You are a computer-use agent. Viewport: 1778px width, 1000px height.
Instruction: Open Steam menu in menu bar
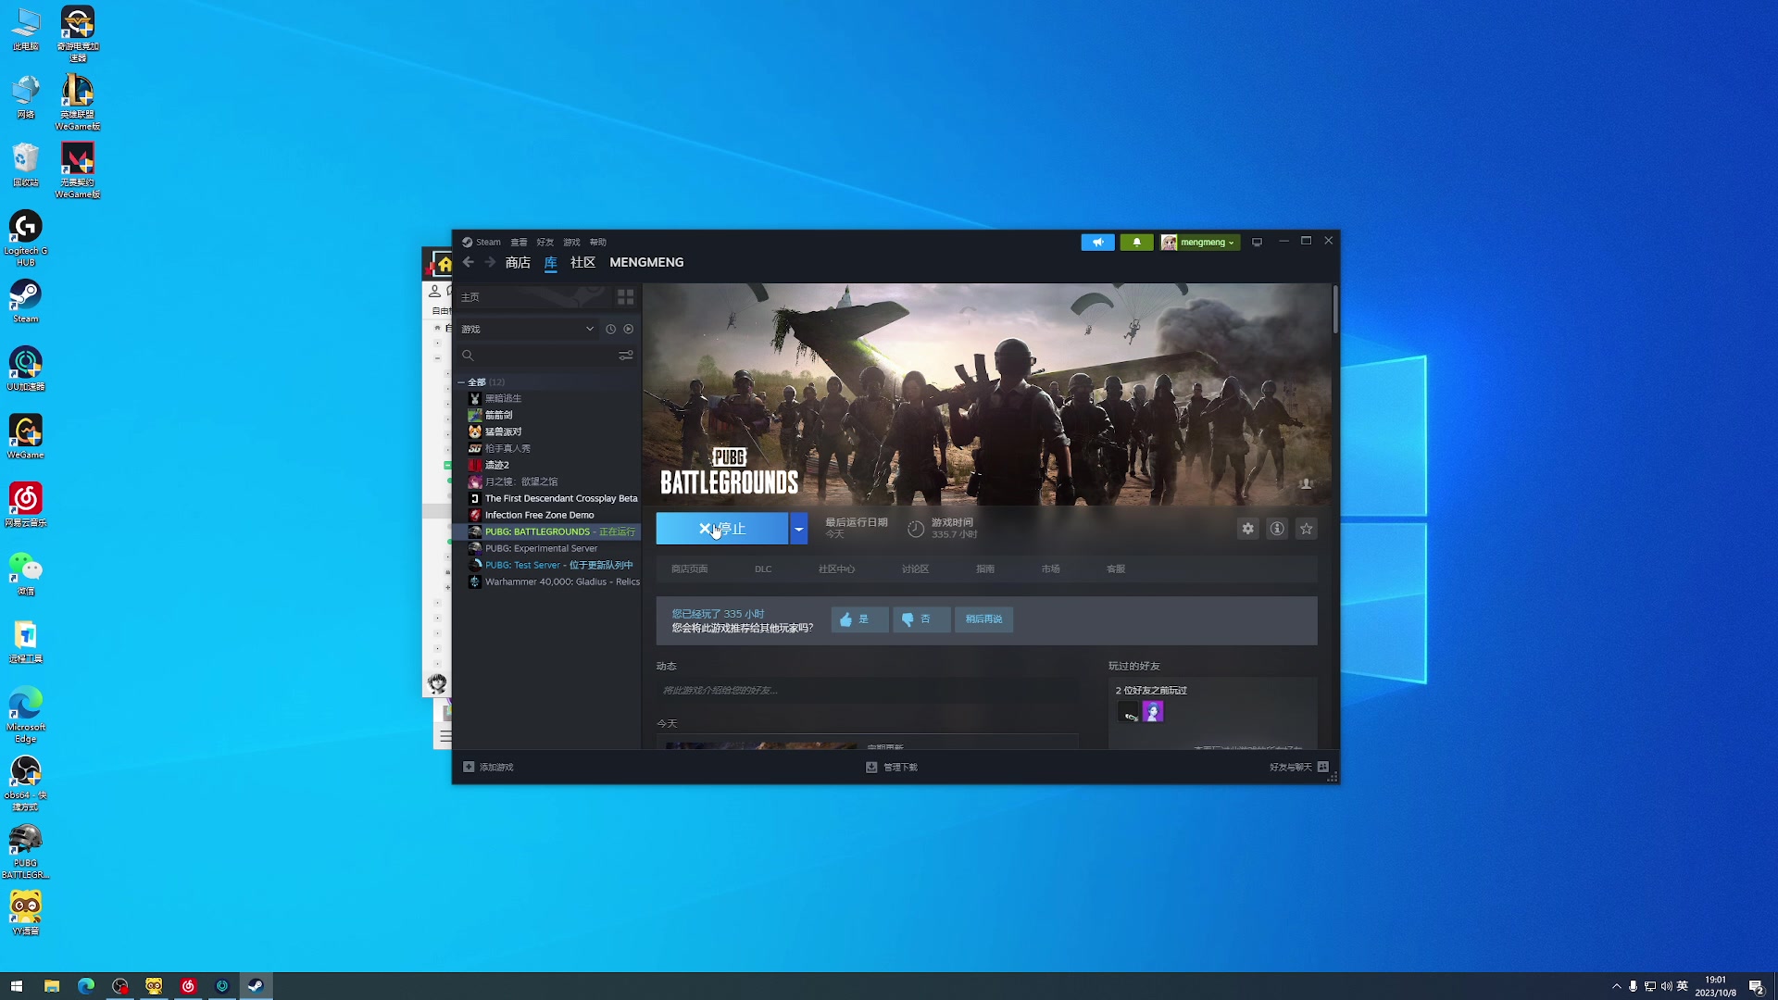[482, 243]
